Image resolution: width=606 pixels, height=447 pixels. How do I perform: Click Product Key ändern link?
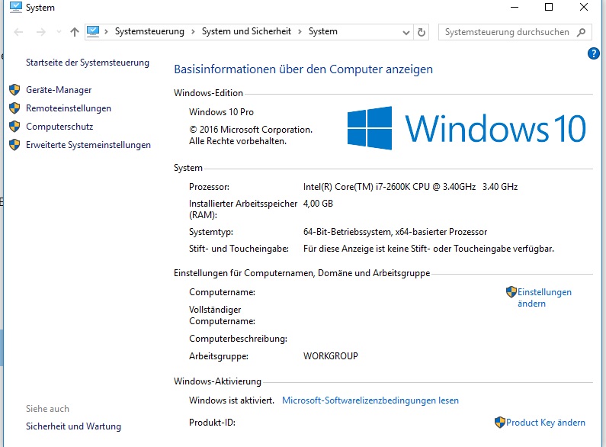[545, 423]
